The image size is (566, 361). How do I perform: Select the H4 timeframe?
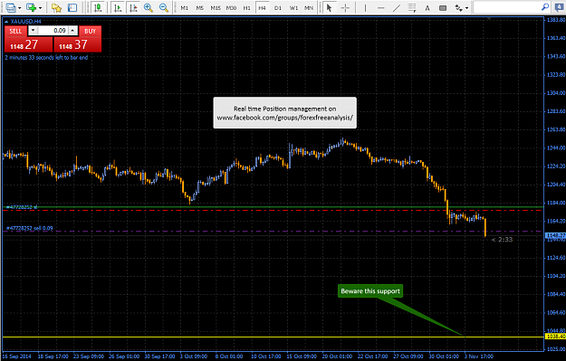pos(262,8)
